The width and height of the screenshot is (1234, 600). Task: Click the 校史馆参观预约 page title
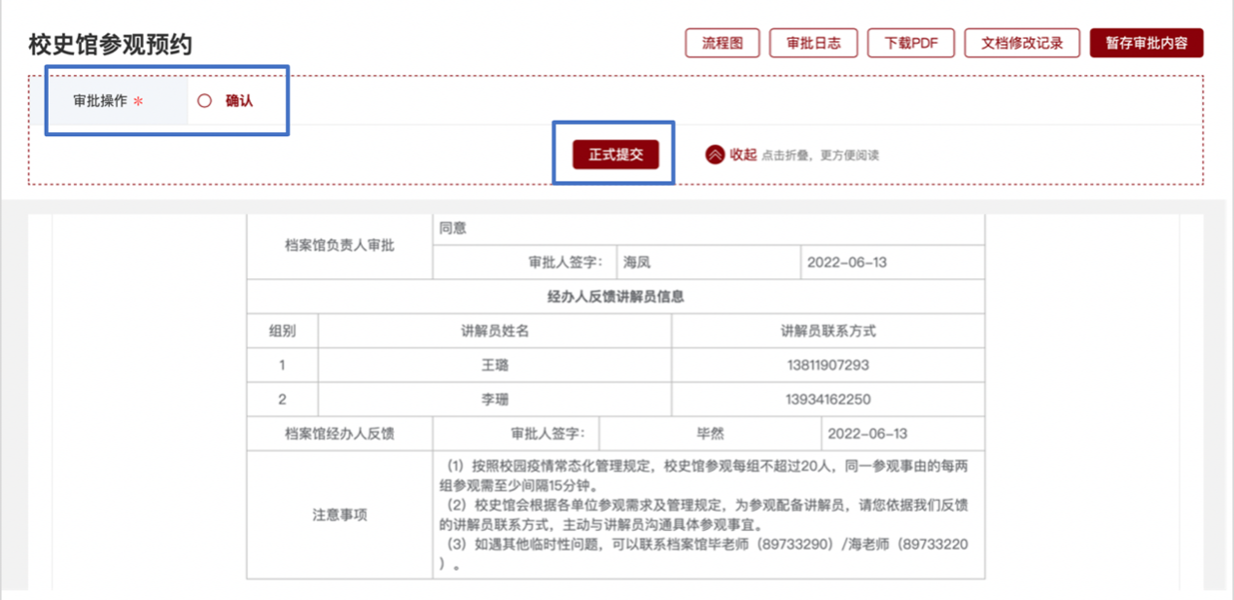(110, 45)
